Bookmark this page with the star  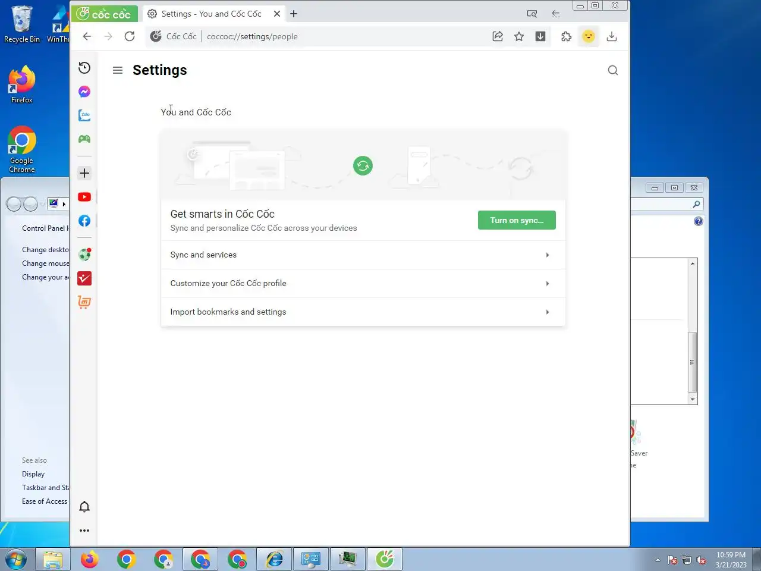click(519, 36)
